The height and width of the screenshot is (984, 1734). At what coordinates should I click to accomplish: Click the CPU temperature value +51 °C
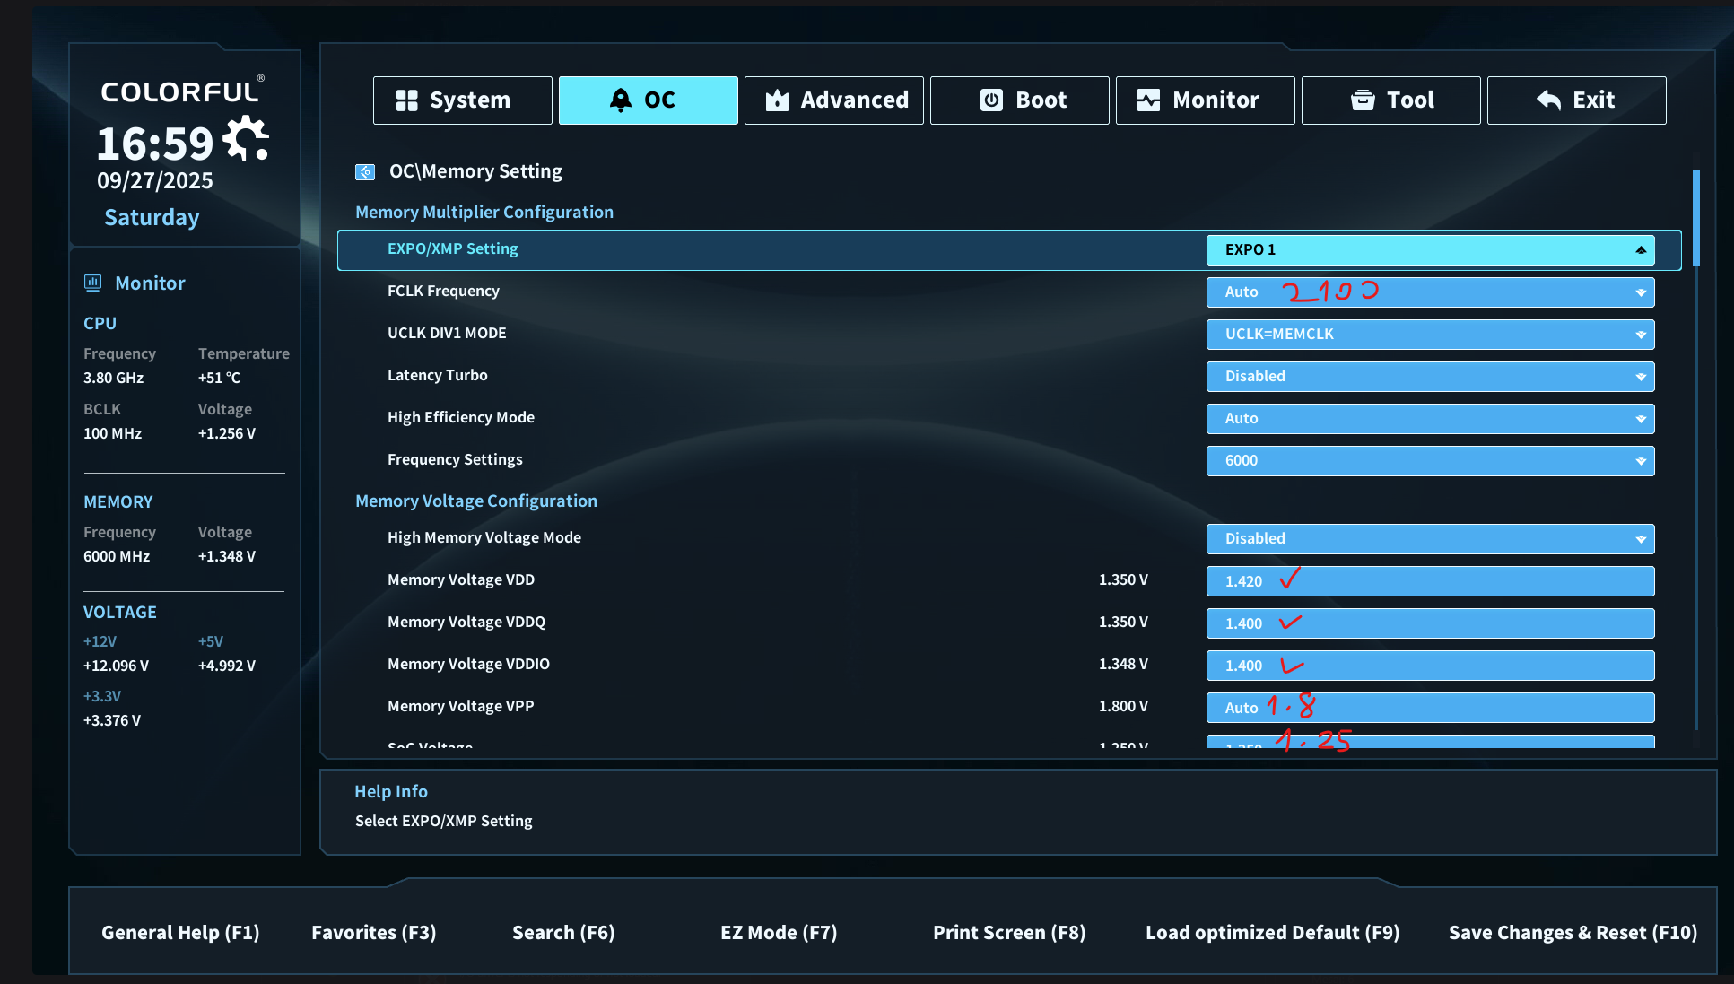(220, 378)
